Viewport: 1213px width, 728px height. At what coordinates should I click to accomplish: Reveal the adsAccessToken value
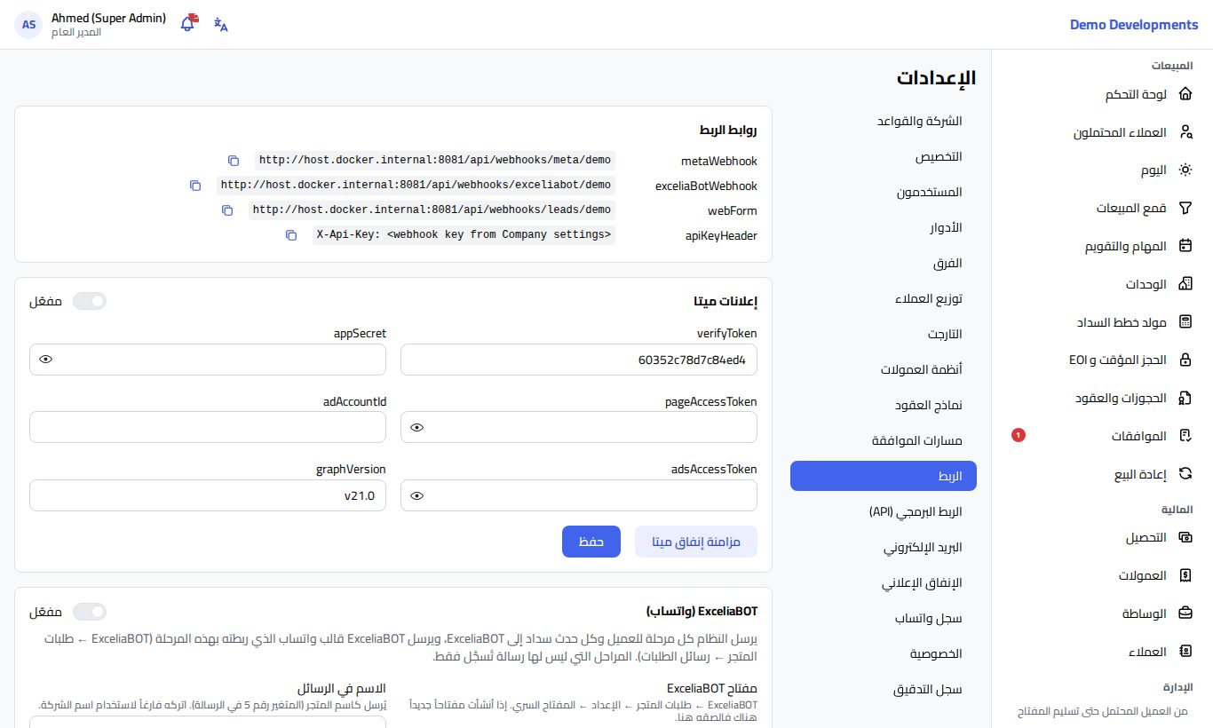pos(417,495)
